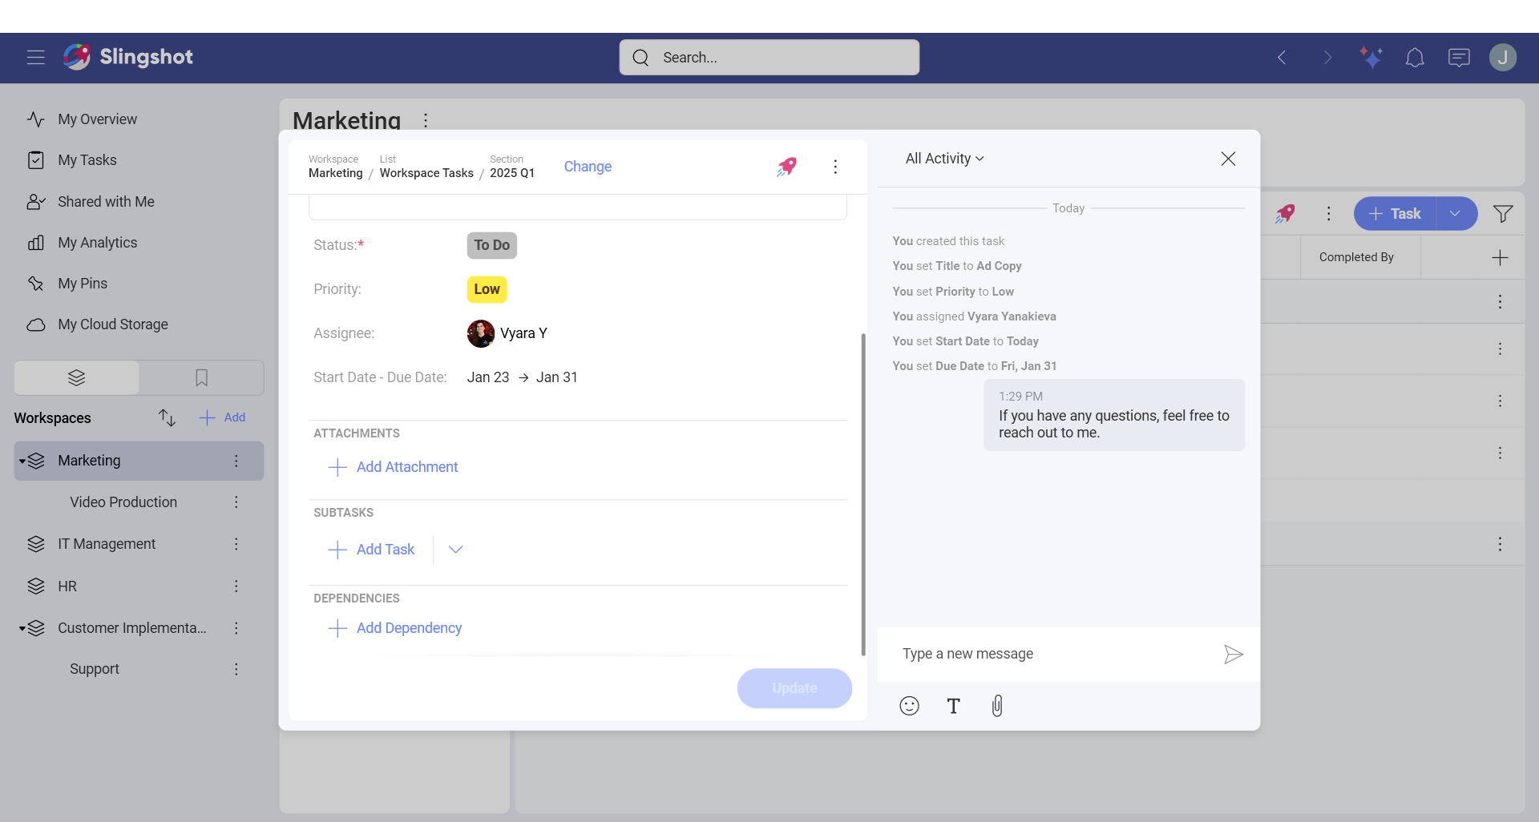This screenshot has width=1539, height=822.
Task: Go to My Overview
Action: tap(97, 119)
